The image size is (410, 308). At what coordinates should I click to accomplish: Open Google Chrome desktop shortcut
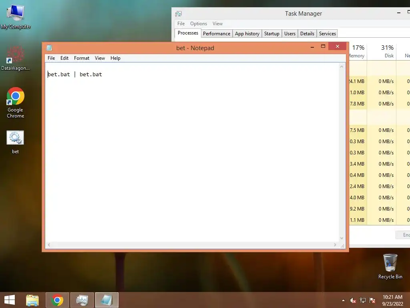tap(16, 102)
